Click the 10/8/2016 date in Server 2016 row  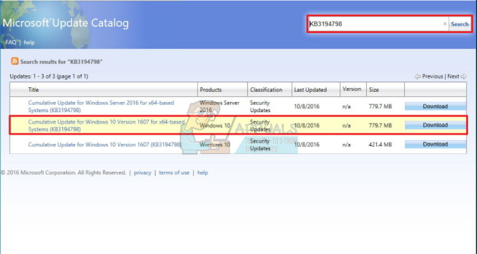tap(307, 106)
